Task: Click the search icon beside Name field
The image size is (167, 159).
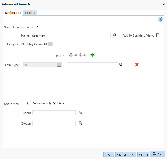Action: click(115, 35)
